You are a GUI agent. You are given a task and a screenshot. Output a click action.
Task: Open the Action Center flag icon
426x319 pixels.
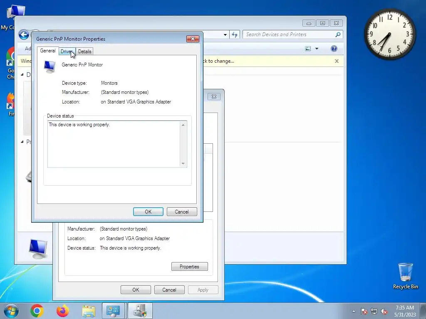pos(364,311)
